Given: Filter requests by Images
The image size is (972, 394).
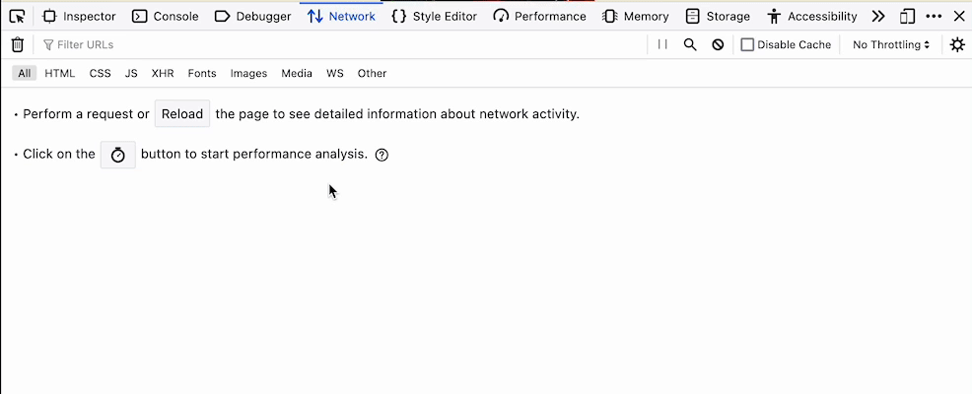Looking at the screenshot, I should tap(248, 73).
